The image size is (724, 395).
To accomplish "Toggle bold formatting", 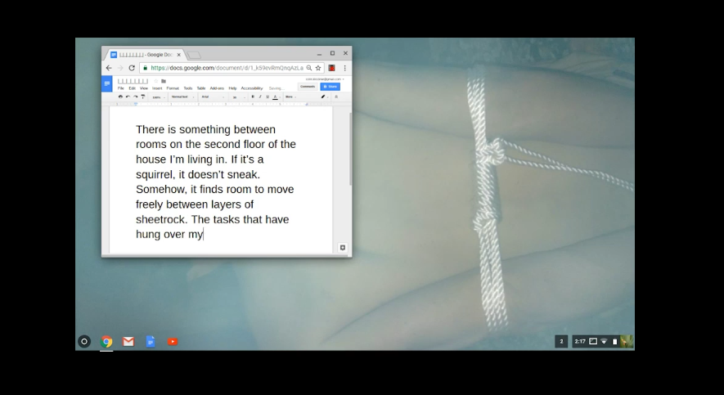I will pos(253,97).
